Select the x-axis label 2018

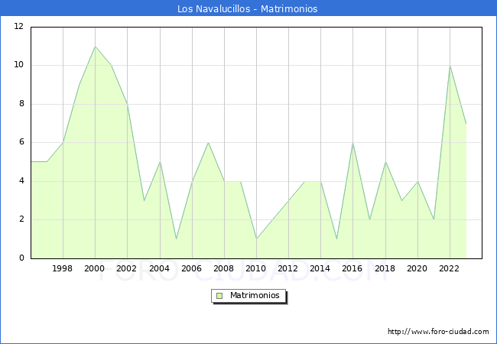pyautogui.click(x=385, y=268)
